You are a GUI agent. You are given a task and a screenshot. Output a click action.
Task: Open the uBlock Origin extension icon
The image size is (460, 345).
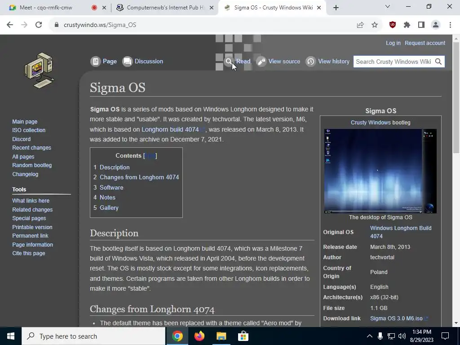[x=393, y=25]
